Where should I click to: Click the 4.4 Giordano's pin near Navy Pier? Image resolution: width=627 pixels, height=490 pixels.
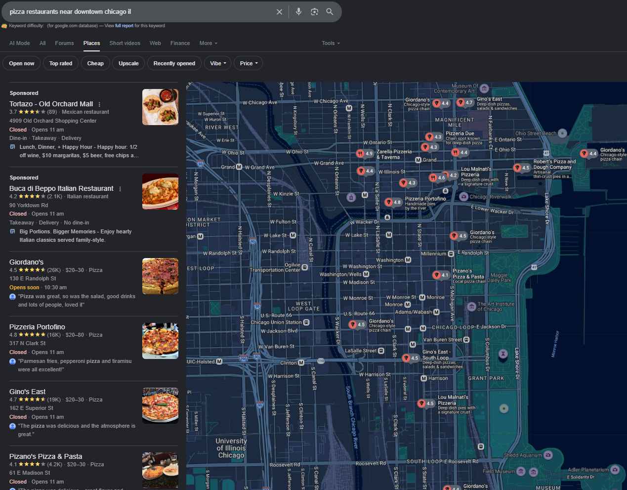coord(588,153)
